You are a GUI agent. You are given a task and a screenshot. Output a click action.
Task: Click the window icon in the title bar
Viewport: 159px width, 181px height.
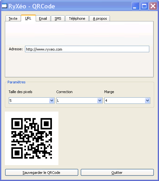[5, 6]
